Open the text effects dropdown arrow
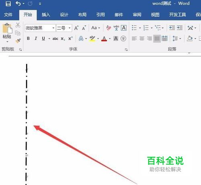This screenshot has height=185, width=201. pyautogui.click(x=86, y=39)
